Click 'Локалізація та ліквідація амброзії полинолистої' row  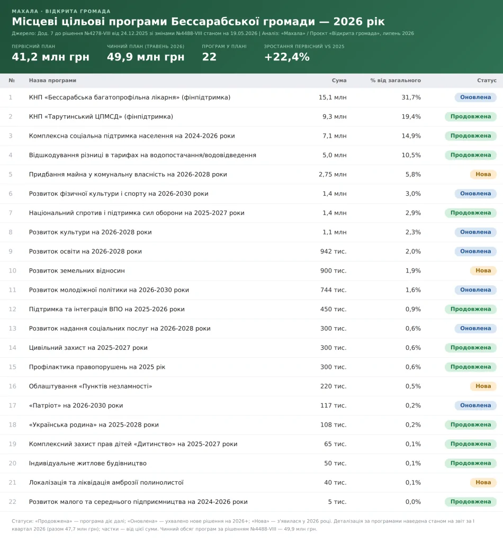point(251,483)
